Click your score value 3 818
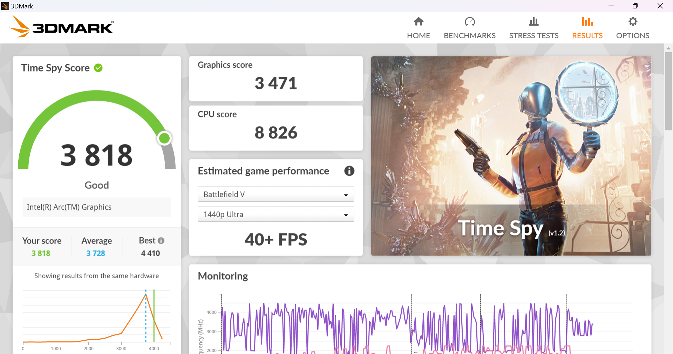The width and height of the screenshot is (673, 354). coord(41,253)
